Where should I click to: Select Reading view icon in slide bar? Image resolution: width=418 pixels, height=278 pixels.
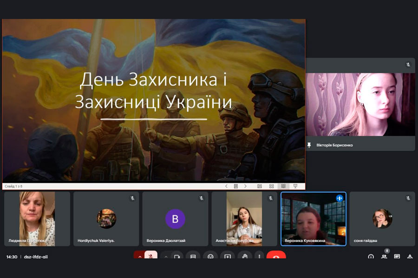pyautogui.click(x=283, y=186)
